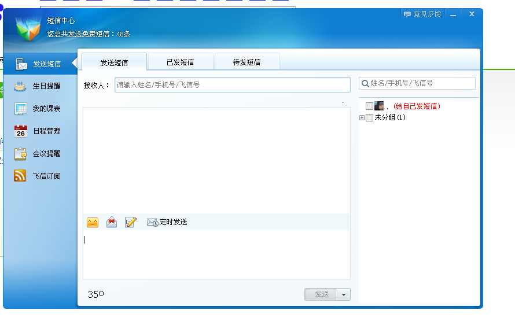The image size is (515, 325).
Task: Click the search magnifier in contact search
Action: click(x=365, y=84)
